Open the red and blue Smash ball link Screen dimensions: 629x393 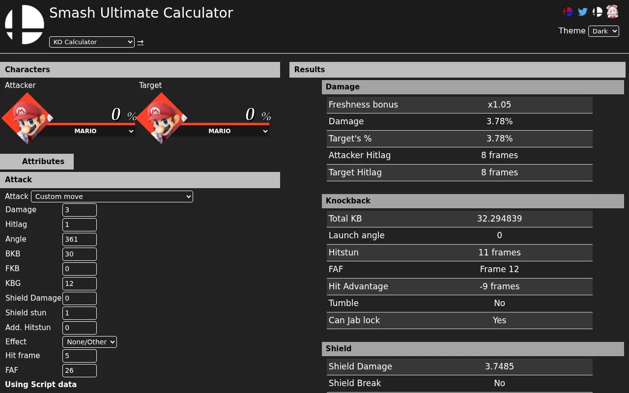[568, 12]
